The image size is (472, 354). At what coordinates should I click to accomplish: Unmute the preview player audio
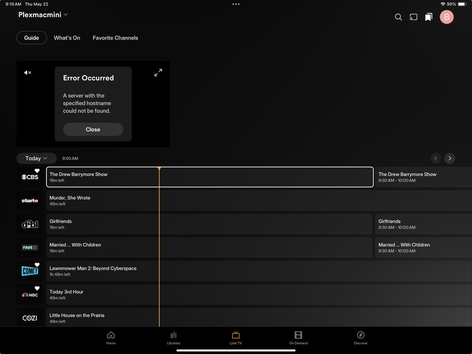[x=28, y=73]
